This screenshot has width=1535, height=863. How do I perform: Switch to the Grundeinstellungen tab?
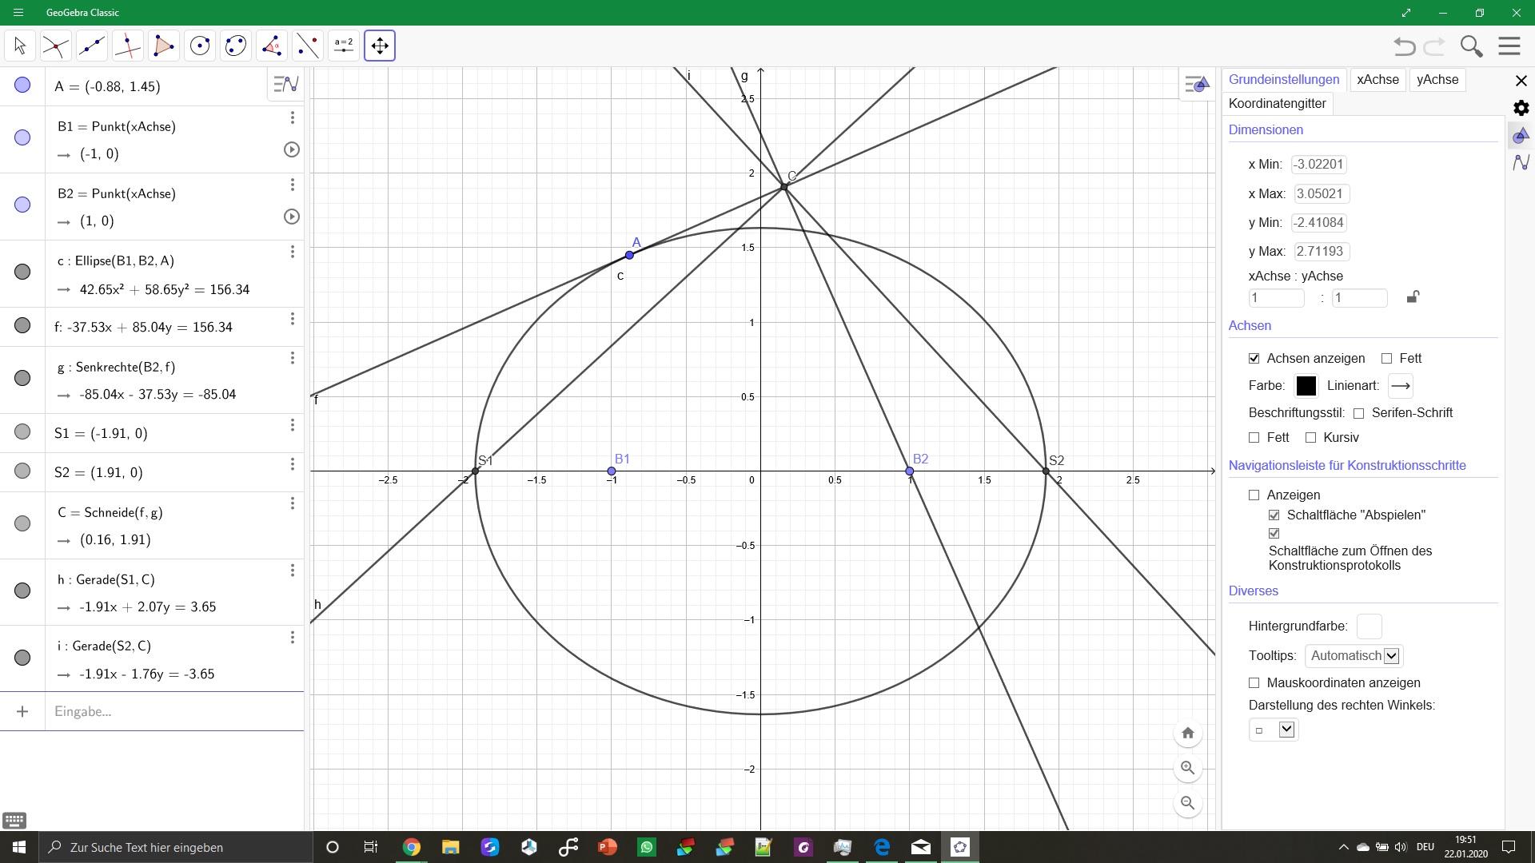click(x=1284, y=80)
